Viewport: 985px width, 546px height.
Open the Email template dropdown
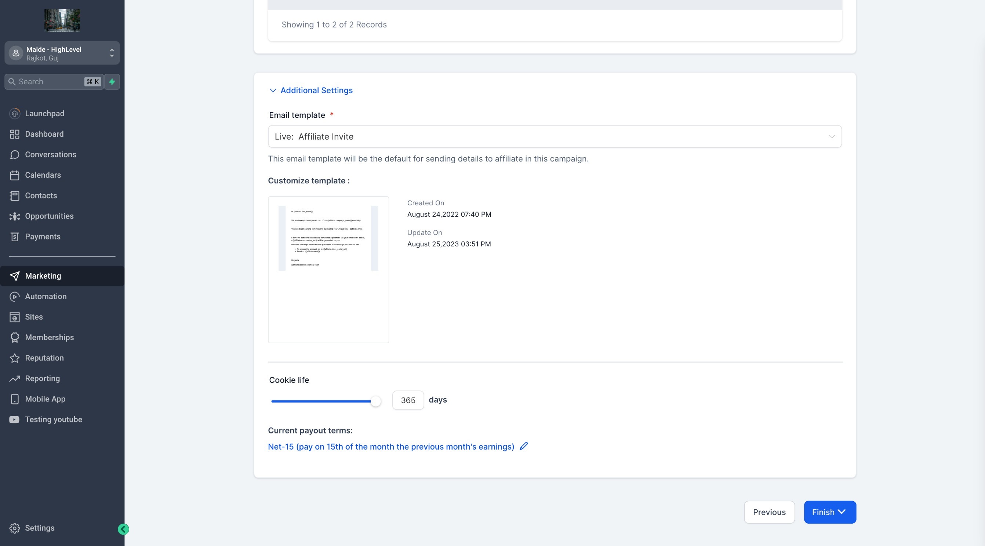(x=555, y=137)
